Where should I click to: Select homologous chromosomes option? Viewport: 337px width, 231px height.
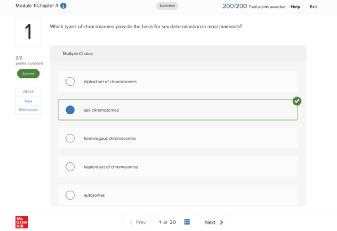coord(70,138)
